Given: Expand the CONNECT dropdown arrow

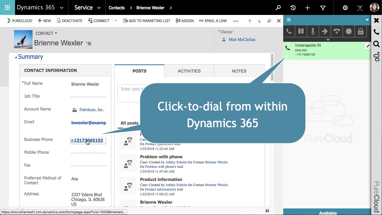Looking at the screenshot, I should 116,21.
